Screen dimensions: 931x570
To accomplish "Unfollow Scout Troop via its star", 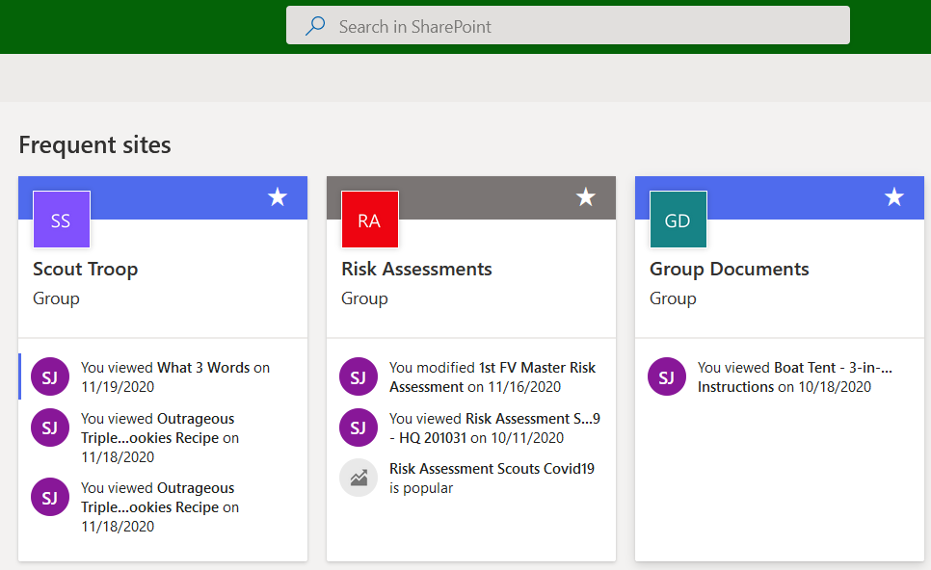I will click(278, 197).
